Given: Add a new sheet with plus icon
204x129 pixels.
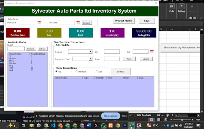Looking at the screenshot, I should [167, 115].
